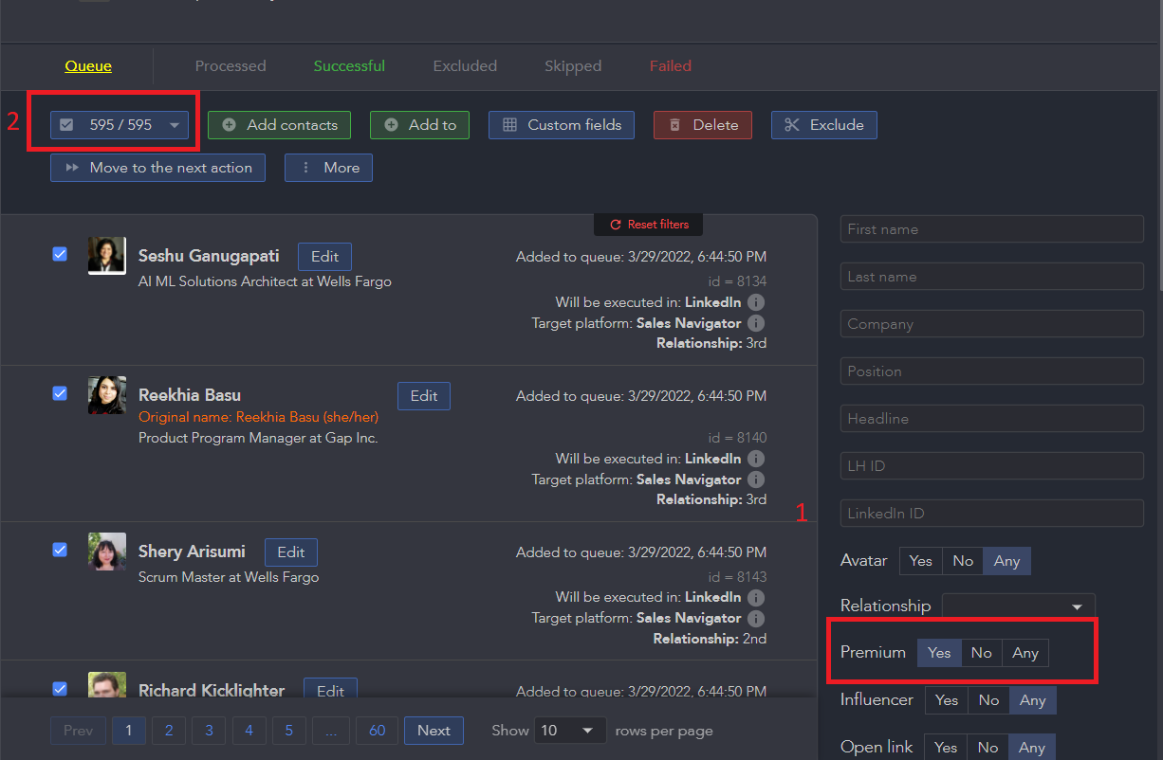Screen dimensions: 1163x760
Task: Open the Failed tab
Action: 670,65
